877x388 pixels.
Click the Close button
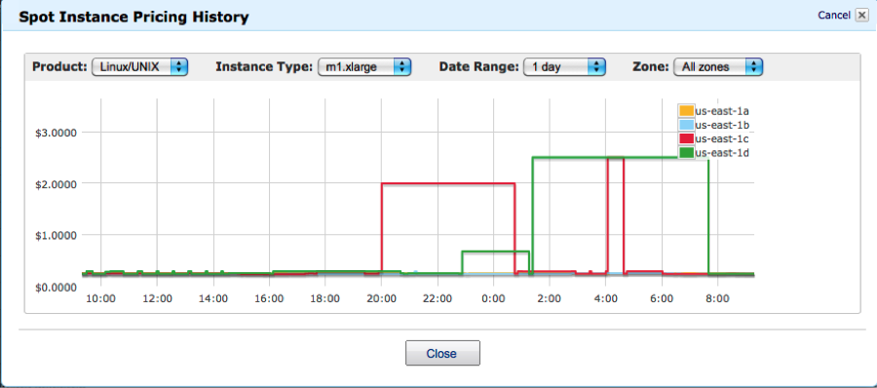pos(442,353)
